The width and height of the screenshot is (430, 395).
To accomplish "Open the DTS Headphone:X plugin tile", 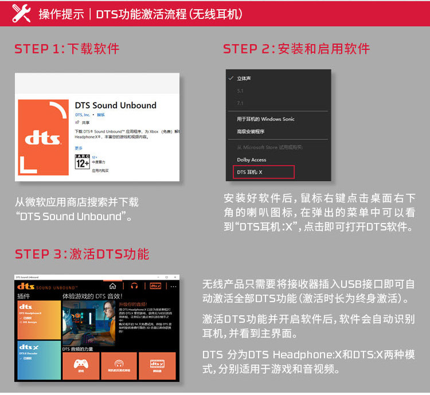I will [x=39, y=320].
